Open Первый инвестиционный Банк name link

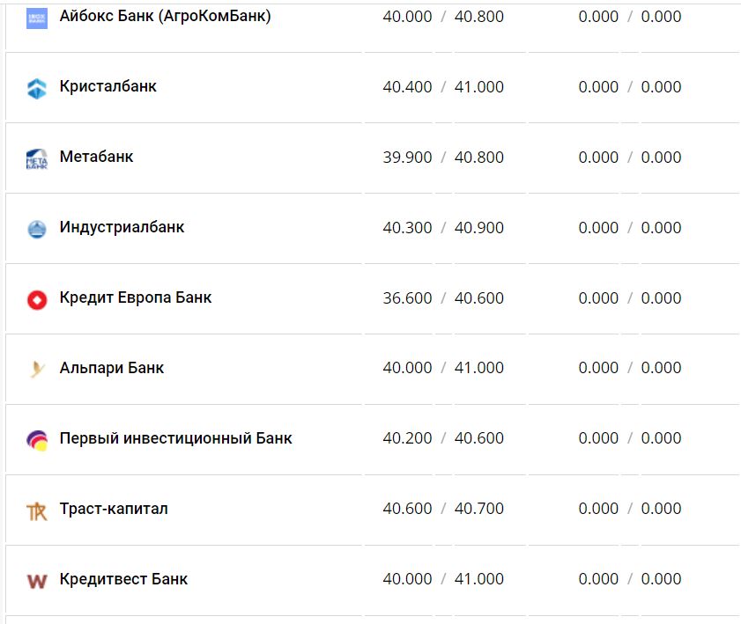coord(175,439)
